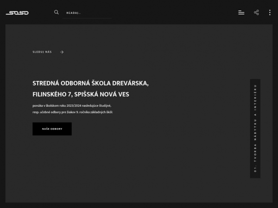Open the share icon
This screenshot has width=278, height=208.
click(x=256, y=12)
